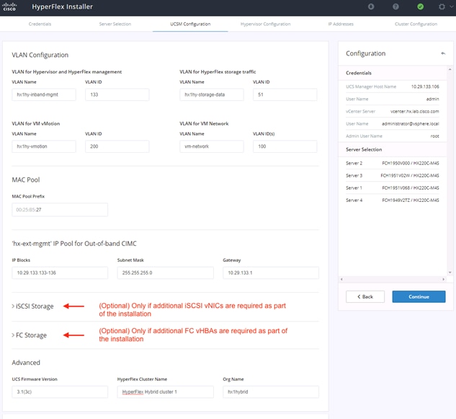Open the help question mark icon
Image resolution: width=456 pixels, height=419 pixels.
[395, 6]
